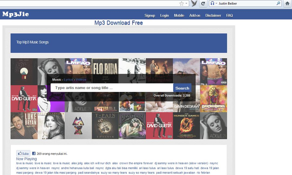Reload the page with the refresh button
292x175 pixels.
[x=203, y=3]
